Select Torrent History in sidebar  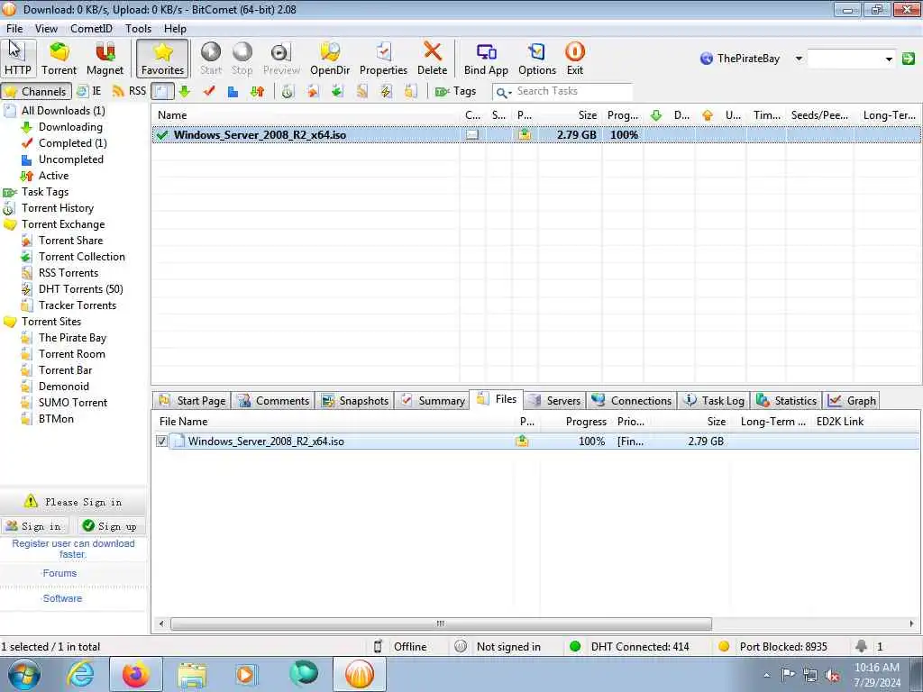pyautogui.click(x=57, y=208)
